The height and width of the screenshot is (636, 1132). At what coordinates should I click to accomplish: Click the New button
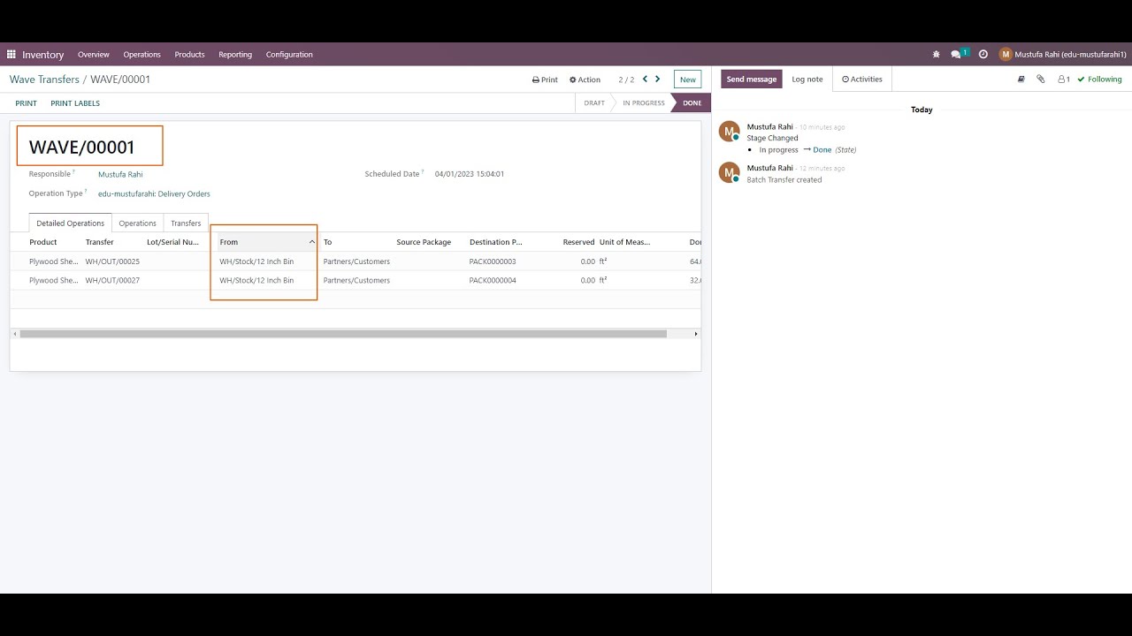(x=687, y=79)
